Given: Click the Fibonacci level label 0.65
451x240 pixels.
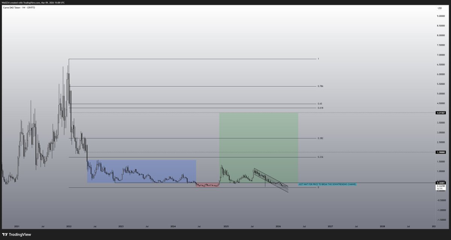Looking at the screenshot, I should [x=320, y=104].
